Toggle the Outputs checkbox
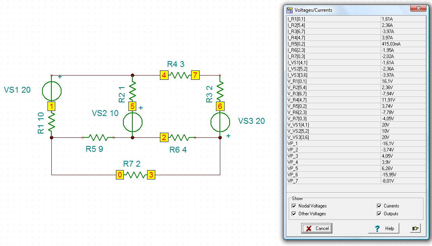 379,214
